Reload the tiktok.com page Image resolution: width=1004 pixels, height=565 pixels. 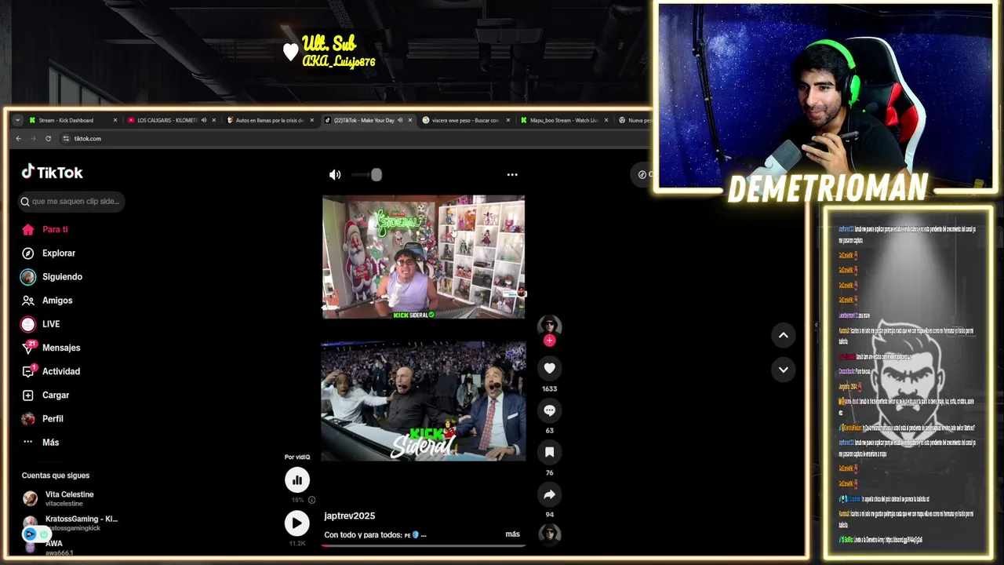48,138
